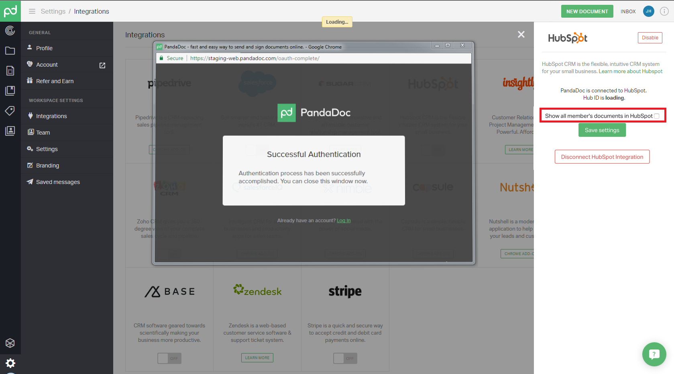Open the Documents folder icon in left rail
Viewport: 674px width, 374px height.
[x=10, y=51]
